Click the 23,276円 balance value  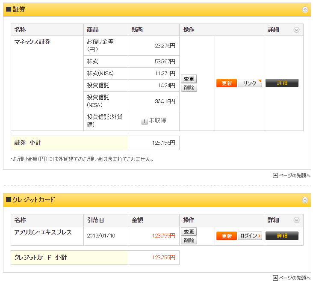click(165, 46)
